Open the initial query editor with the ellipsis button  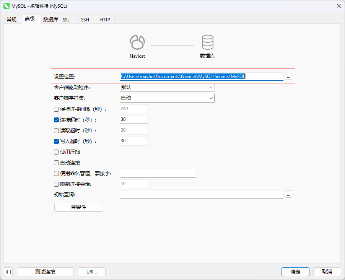288,194
